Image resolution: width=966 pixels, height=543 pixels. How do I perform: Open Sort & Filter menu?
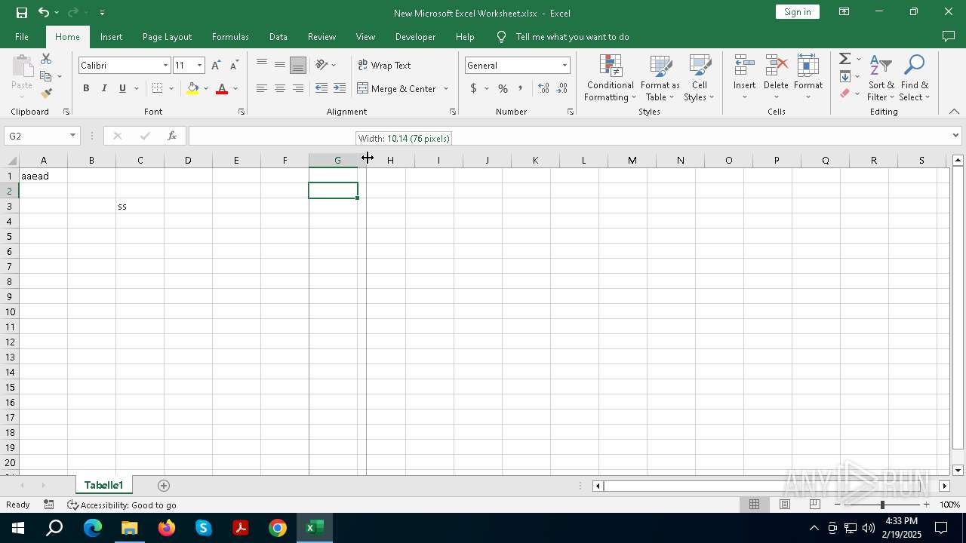point(881,78)
